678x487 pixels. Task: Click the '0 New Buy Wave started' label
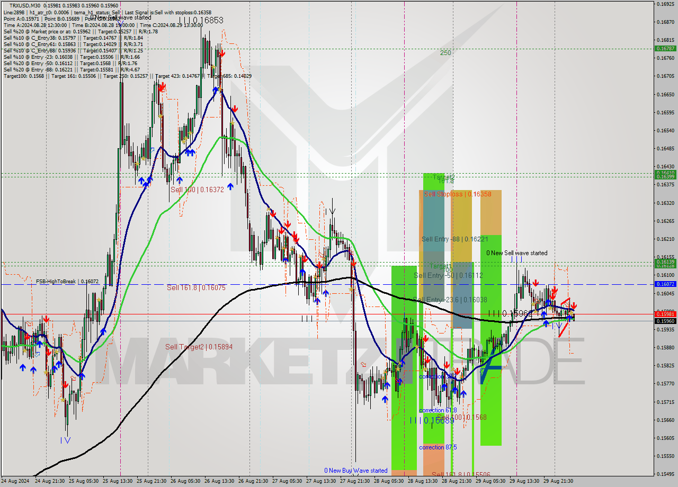(356, 471)
